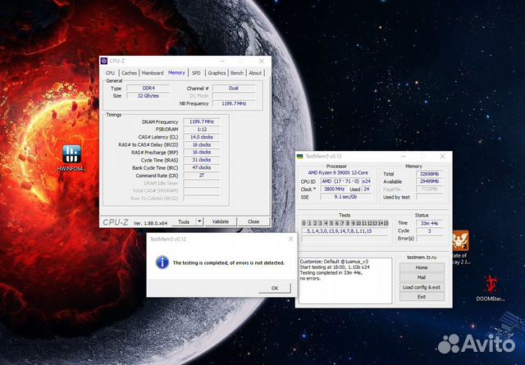
Task: Select the Memory tab in CPU-Z
Action: (x=176, y=73)
